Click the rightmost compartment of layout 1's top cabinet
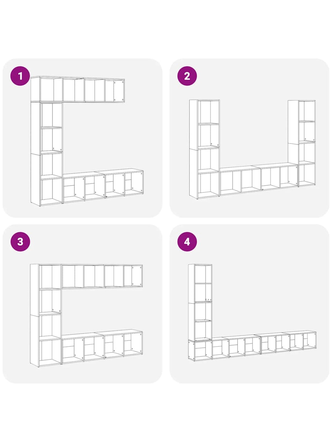Viewport: 332px width, 442px height. coord(115,91)
